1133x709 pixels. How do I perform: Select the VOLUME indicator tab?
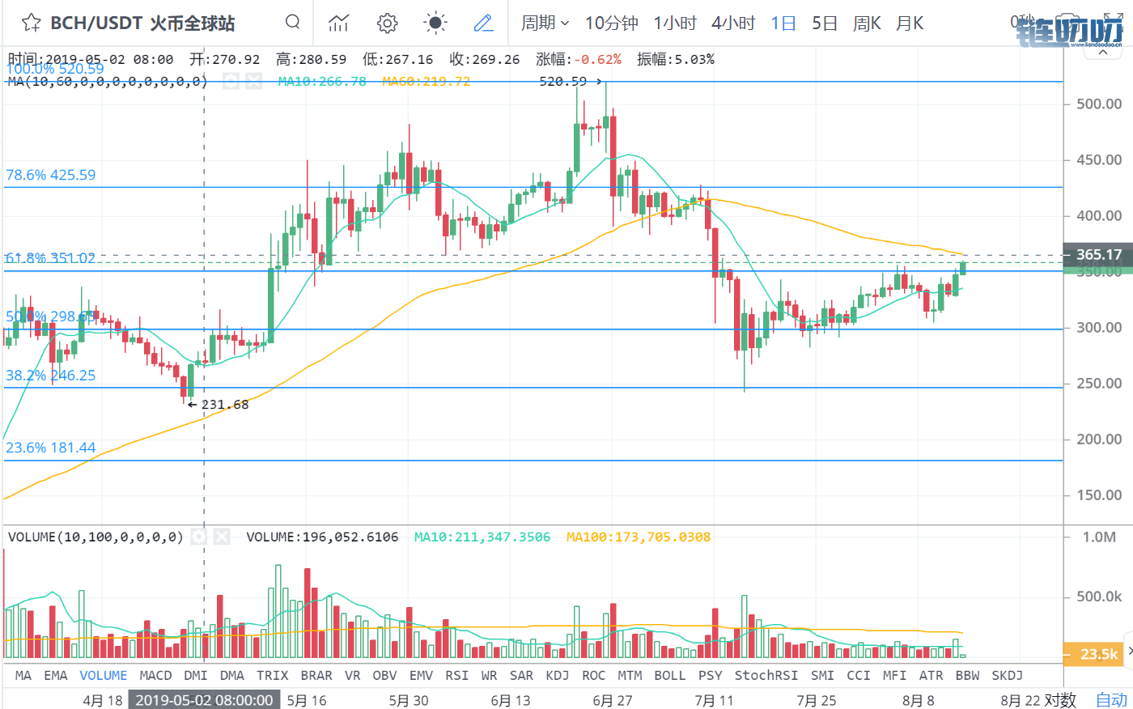[104, 675]
